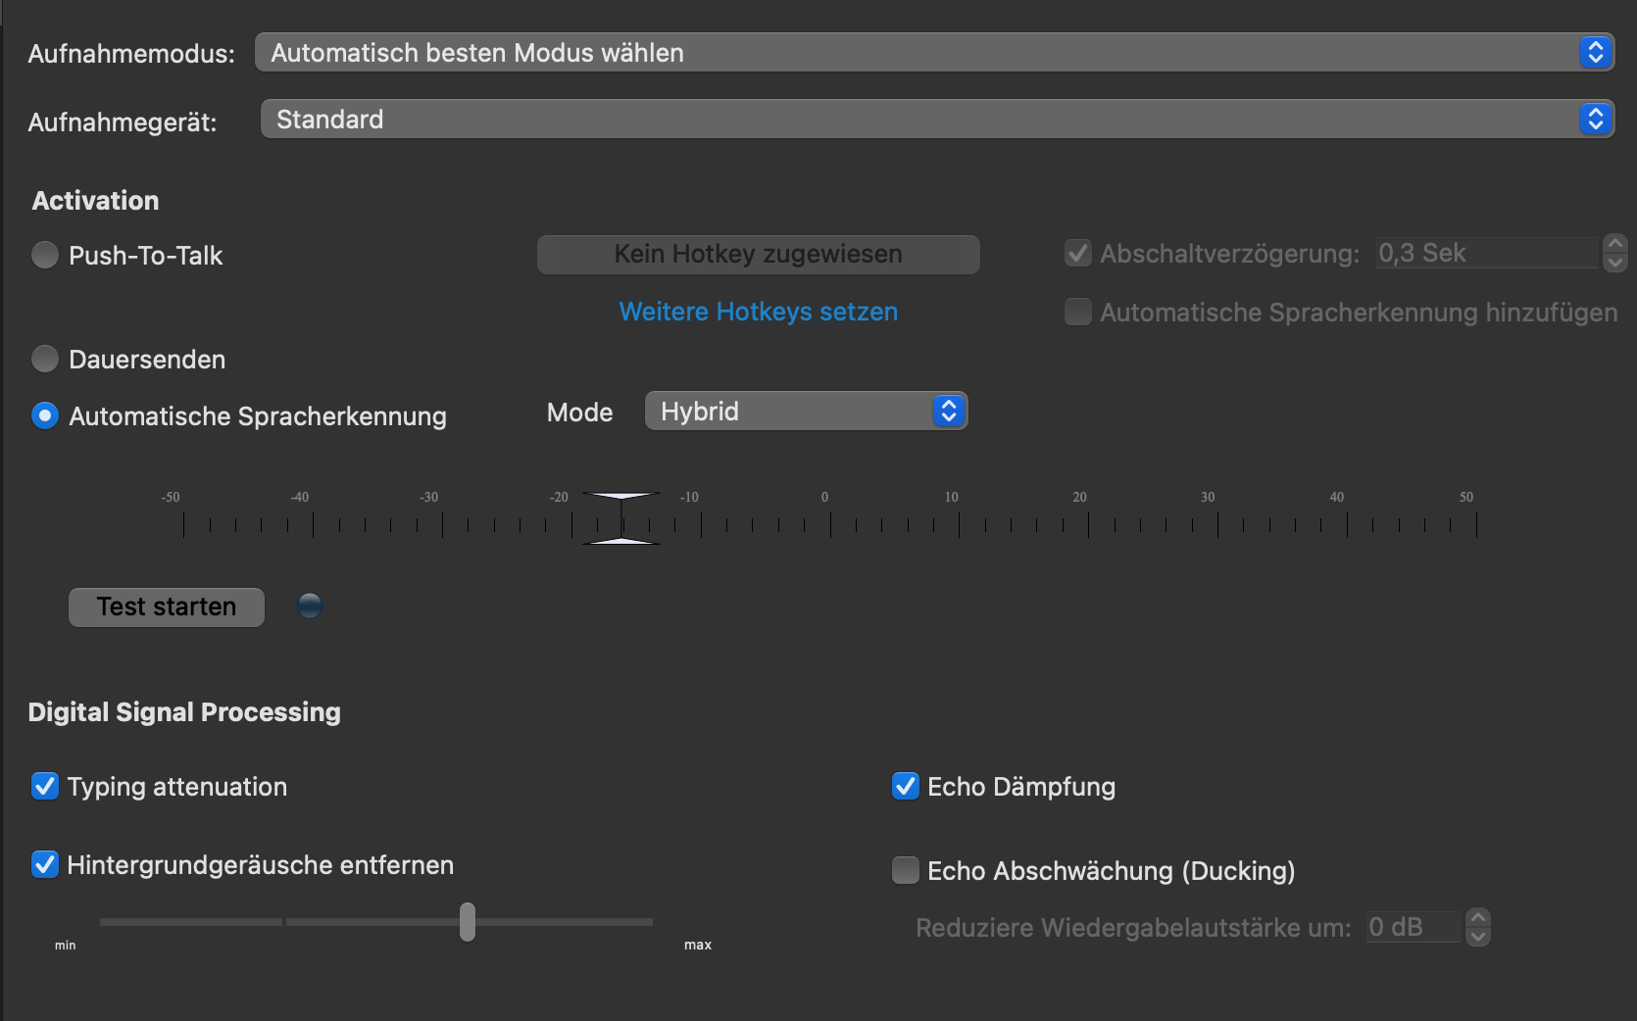Click the noise removal slider handle
The height and width of the screenshot is (1021, 1637).
point(468,922)
